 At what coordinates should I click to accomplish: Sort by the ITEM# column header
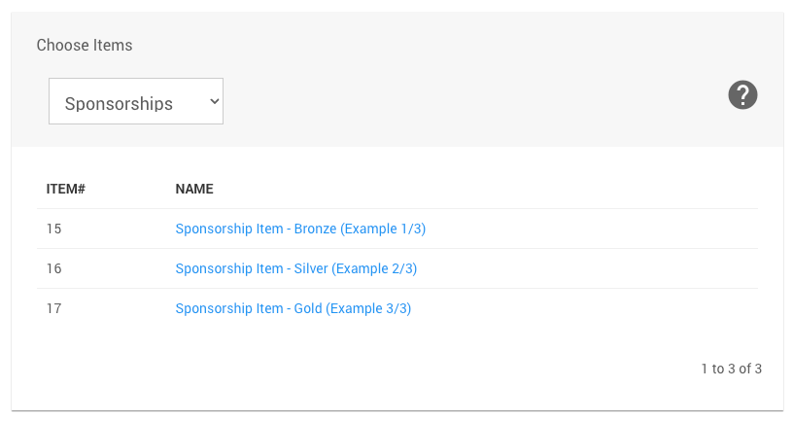pyautogui.click(x=66, y=189)
